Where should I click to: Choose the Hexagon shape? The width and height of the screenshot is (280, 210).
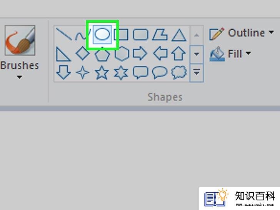[122, 53]
